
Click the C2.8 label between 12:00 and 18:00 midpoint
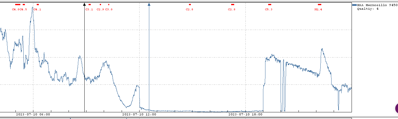(190, 10)
